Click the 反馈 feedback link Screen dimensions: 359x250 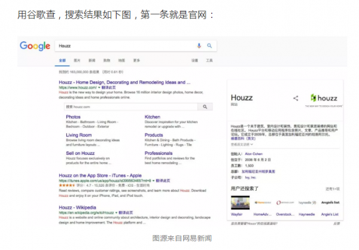click(x=336, y=224)
